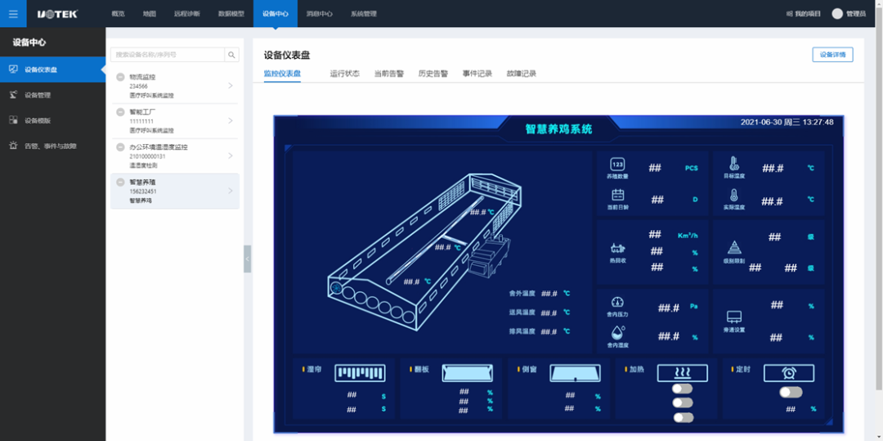The height and width of the screenshot is (441, 883).
Task: Switch to the 历史告警 tab
Action: (433, 74)
